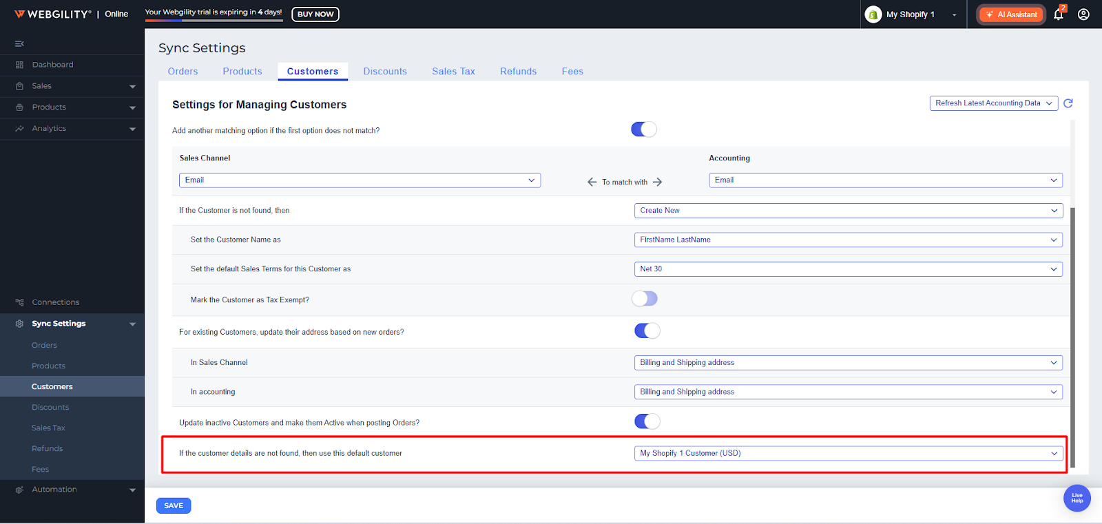
Task: Click the SAVE button
Action: 174,505
